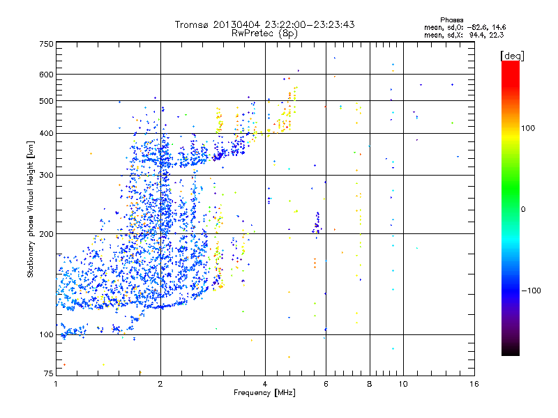
Task: Click the 'Phases' header label
Action: 451,20
